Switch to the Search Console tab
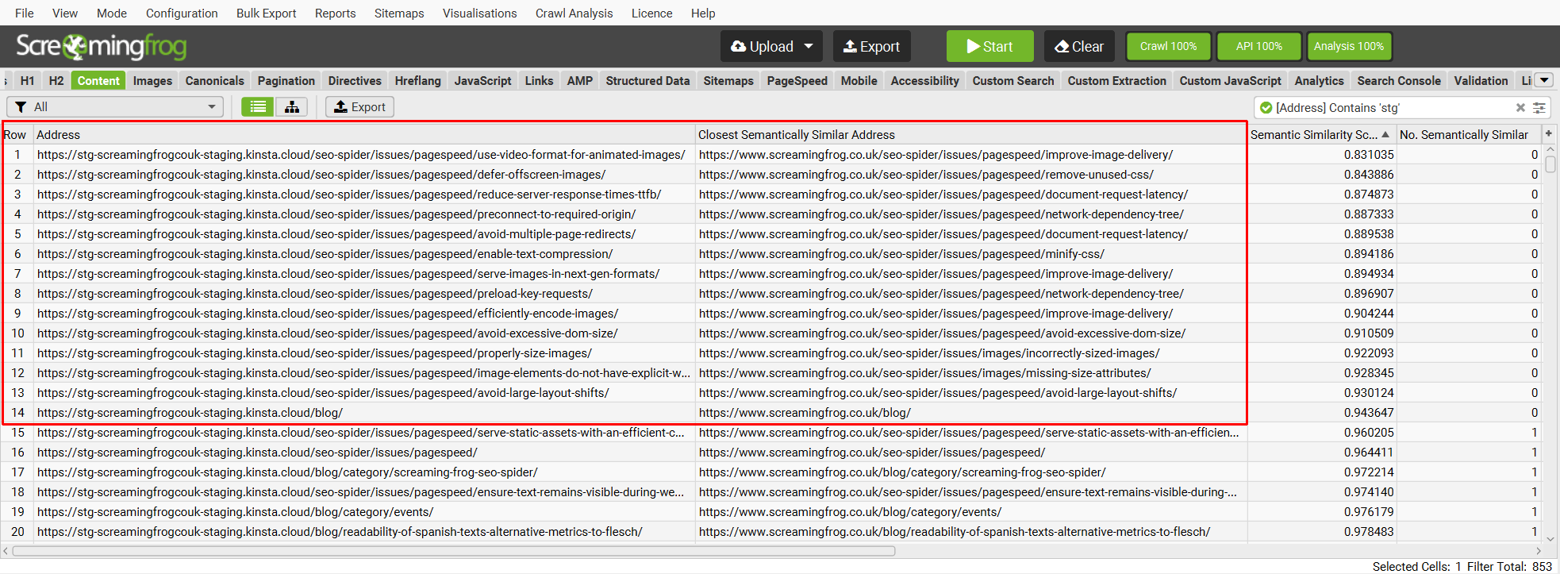 click(1398, 80)
